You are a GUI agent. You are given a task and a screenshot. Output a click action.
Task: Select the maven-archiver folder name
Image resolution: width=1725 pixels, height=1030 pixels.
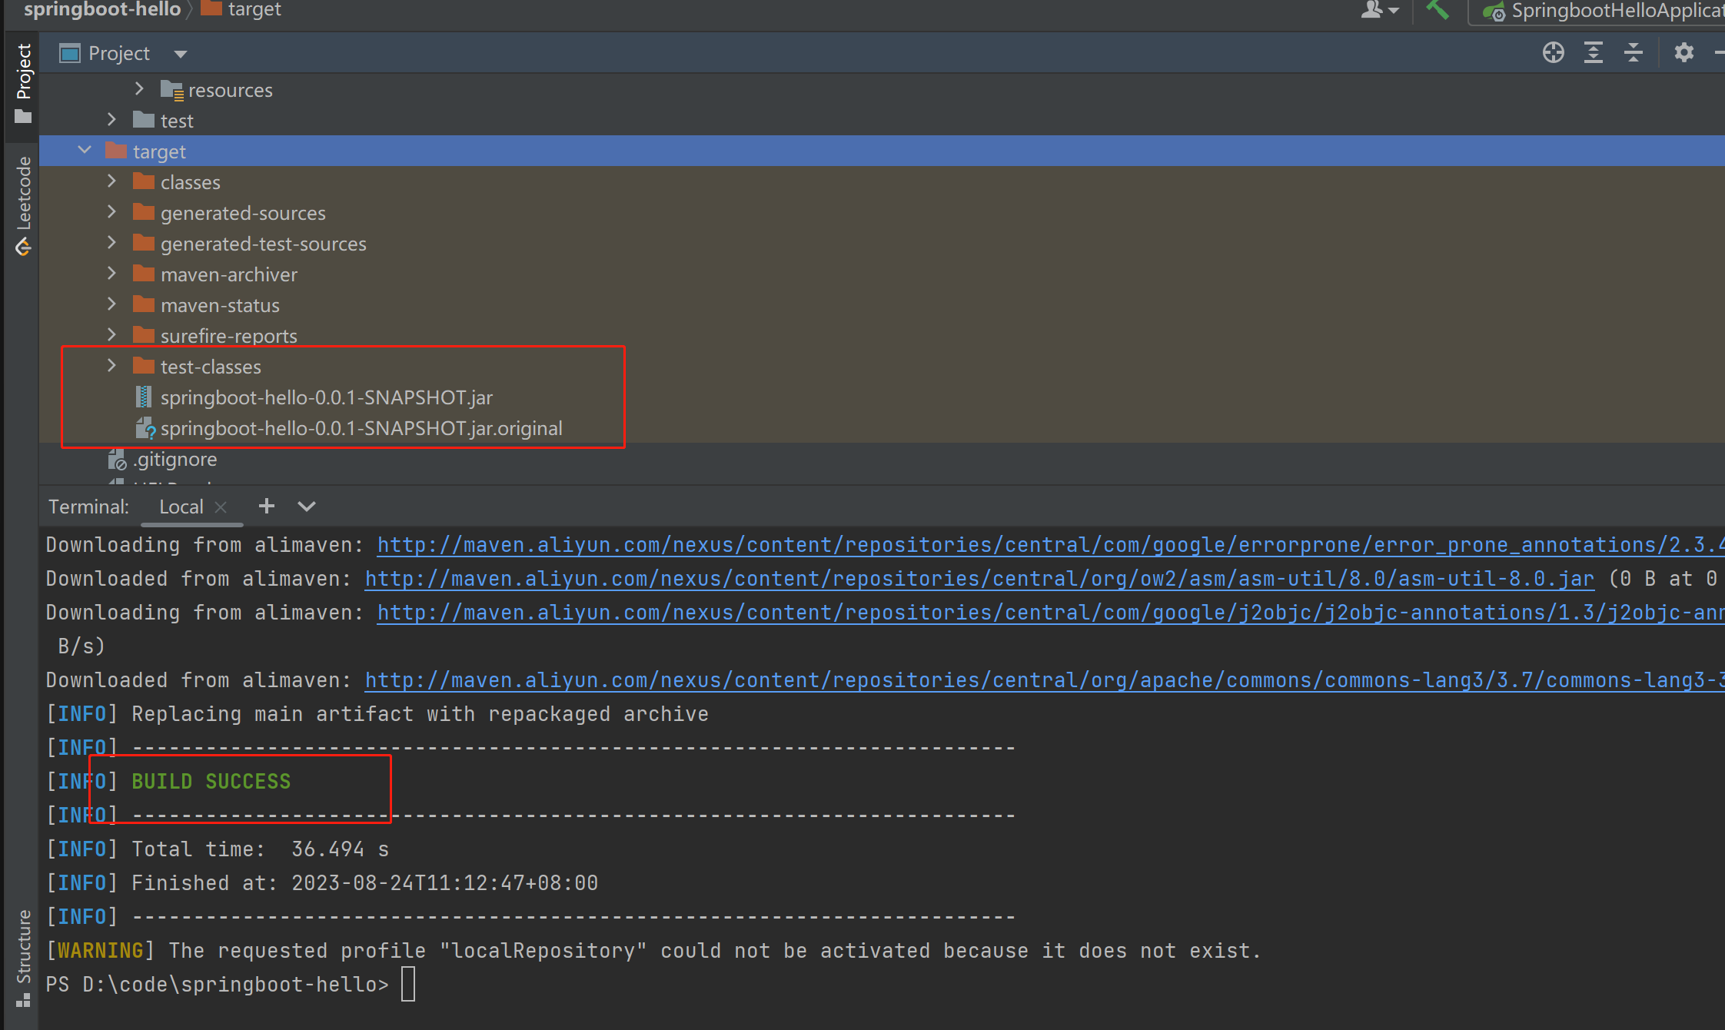point(228,274)
